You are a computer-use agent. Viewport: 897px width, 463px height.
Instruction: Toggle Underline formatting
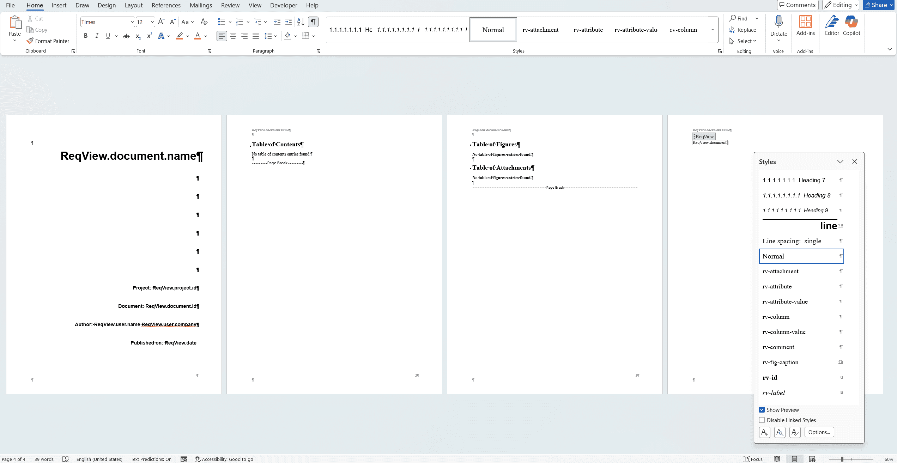[108, 36]
